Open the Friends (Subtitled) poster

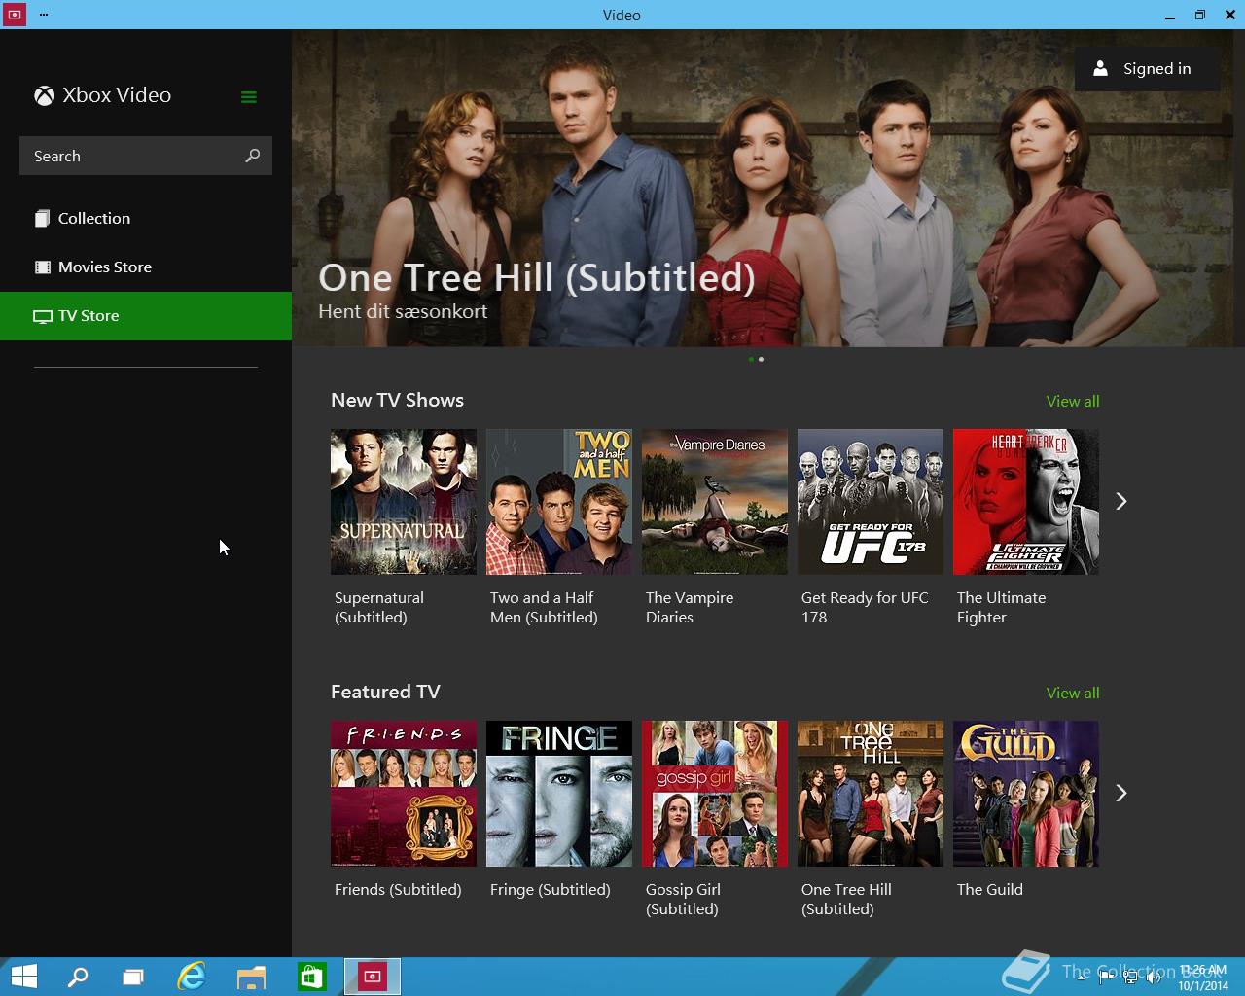(x=404, y=794)
